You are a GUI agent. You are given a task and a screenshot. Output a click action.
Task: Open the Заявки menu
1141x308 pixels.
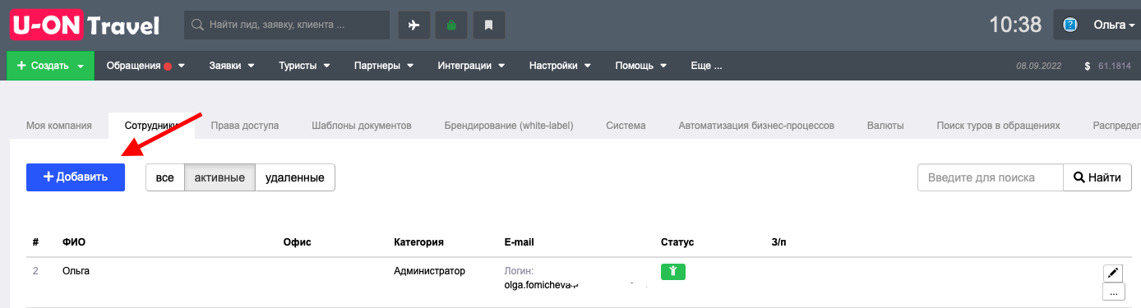[x=232, y=66]
